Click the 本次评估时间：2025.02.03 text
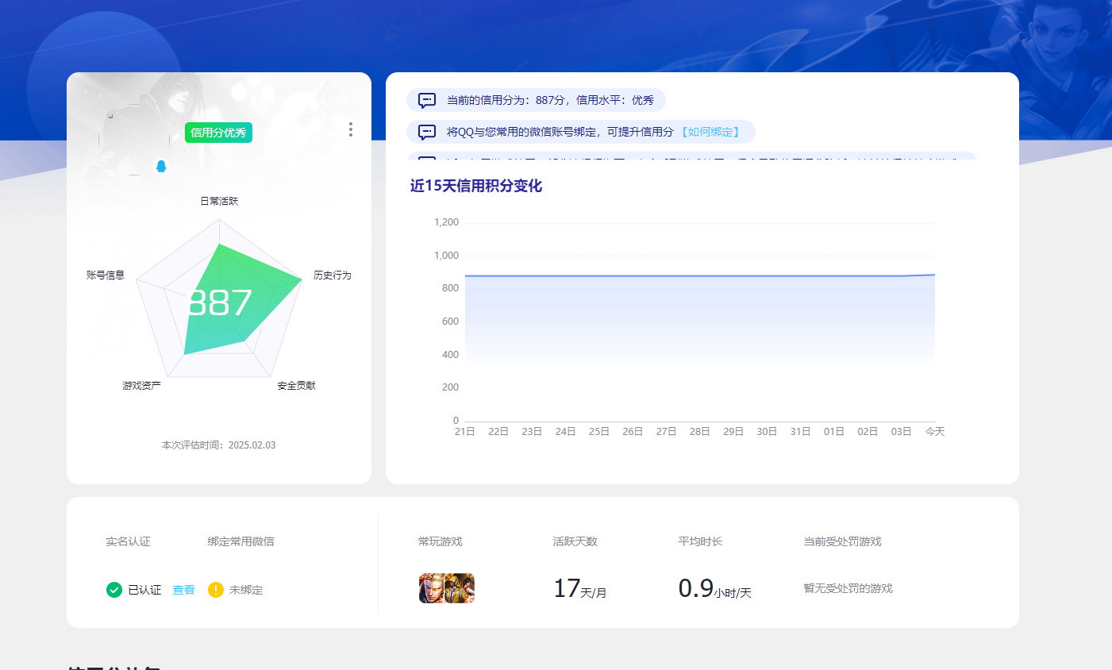This screenshot has width=1112, height=670. (219, 445)
